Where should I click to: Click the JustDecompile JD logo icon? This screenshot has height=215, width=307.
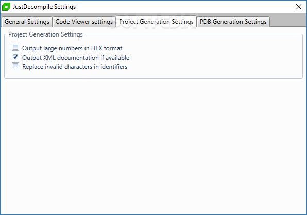pyautogui.click(x=6, y=7)
